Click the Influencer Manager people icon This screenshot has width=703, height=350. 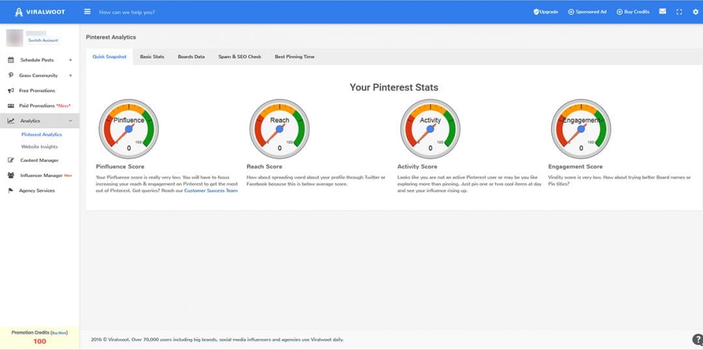tap(11, 176)
